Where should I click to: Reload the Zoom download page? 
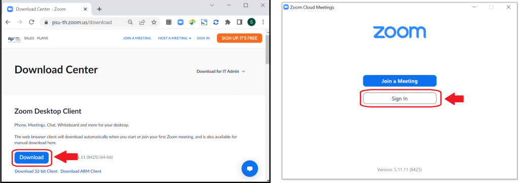(x=31, y=22)
